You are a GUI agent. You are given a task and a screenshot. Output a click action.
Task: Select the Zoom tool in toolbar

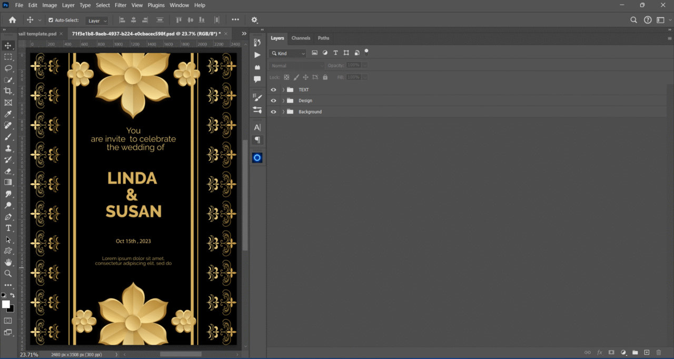(x=8, y=274)
